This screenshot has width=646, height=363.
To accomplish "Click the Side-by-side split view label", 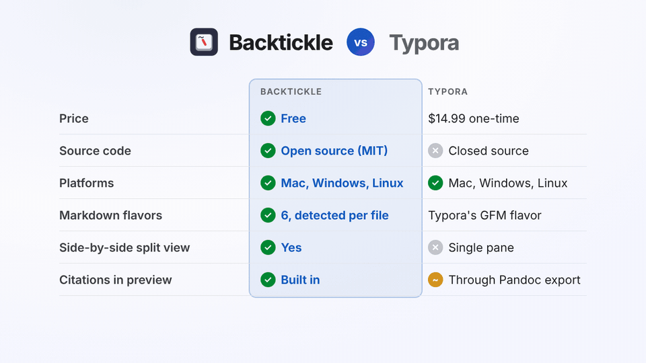I will 124,248.
